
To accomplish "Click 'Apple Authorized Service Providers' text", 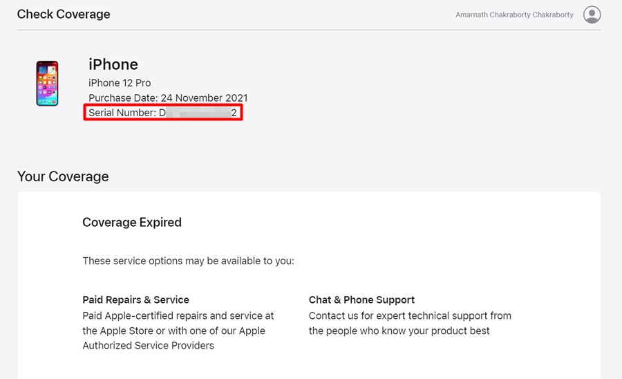I will 148,345.
